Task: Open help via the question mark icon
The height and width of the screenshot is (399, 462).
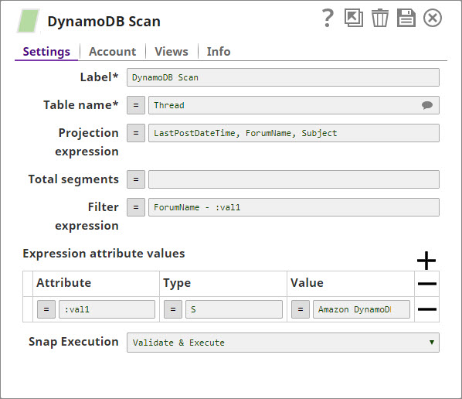Action: 328,18
